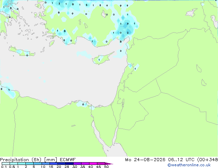Click the precipitation value over the Nile Delta
The width and height of the screenshot is (218, 168).
click(83, 104)
